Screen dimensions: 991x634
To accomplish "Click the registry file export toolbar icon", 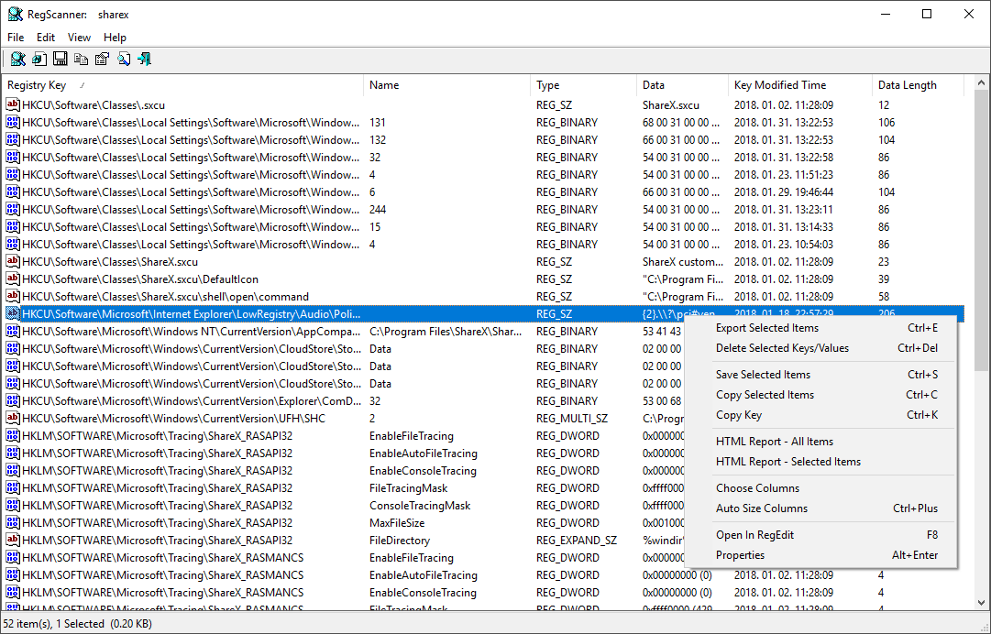I will pyautogui.click(x=39, y=60).
